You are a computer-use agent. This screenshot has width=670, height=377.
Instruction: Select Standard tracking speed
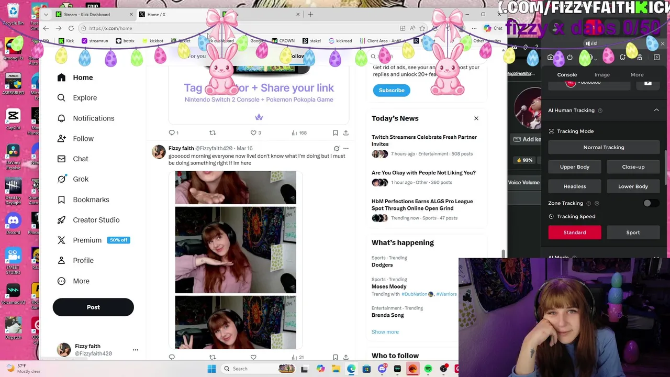pyautogui.click(x=575, y=232)
